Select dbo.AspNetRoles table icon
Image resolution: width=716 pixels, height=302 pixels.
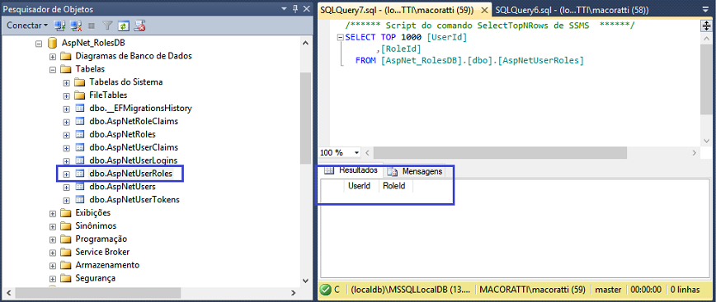[80, 134]
